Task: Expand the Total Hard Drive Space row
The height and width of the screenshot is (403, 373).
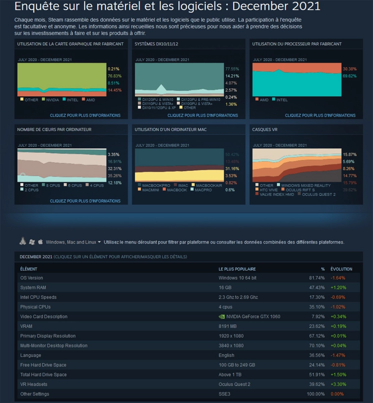Action: pos(189,374)
